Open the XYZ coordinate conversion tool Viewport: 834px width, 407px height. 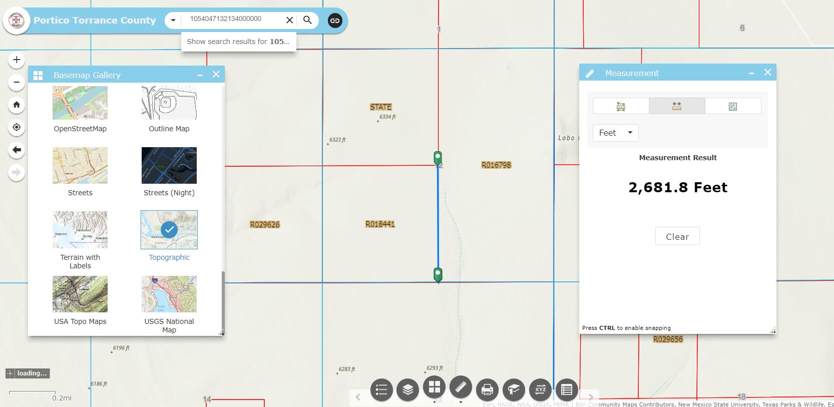(540, 389)
